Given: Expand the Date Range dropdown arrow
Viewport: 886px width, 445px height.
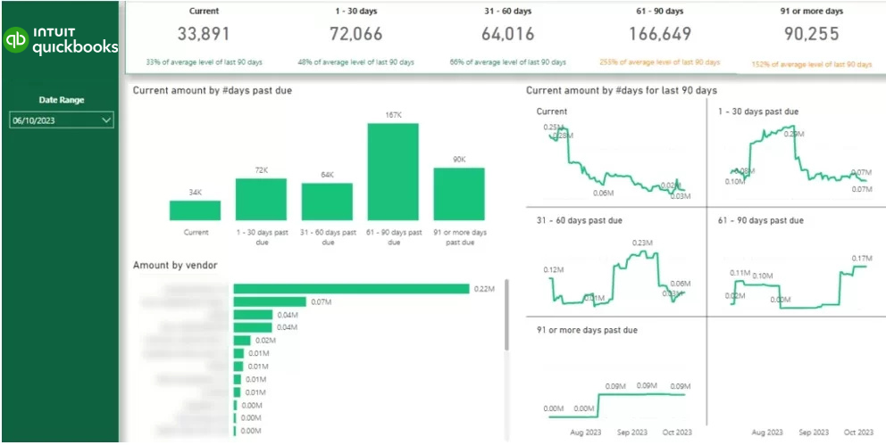Looking at the screenshot, I should [106, 119].
